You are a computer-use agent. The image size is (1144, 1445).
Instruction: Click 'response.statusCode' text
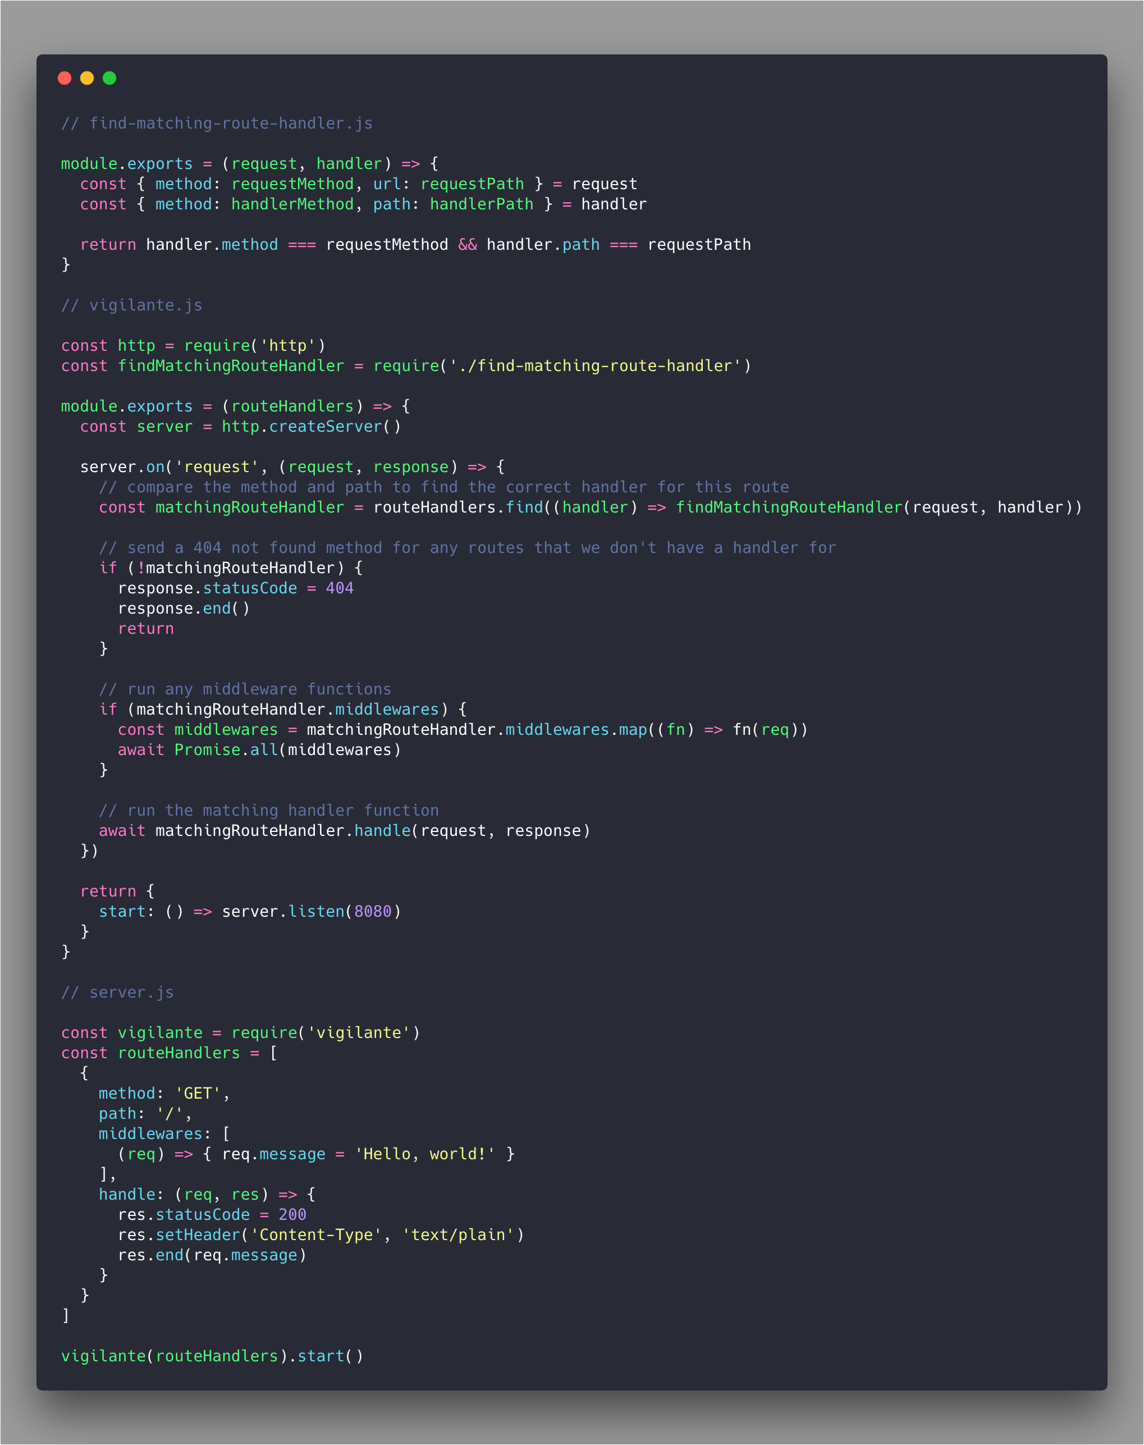click(x=208, y=588)
